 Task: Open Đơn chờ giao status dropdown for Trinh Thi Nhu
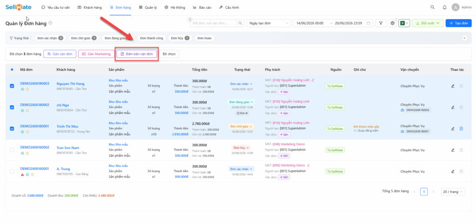point(241,126)
